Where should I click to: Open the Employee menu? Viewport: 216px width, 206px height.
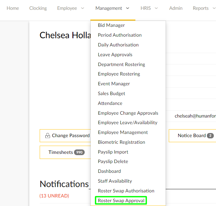tap(67, 8)
